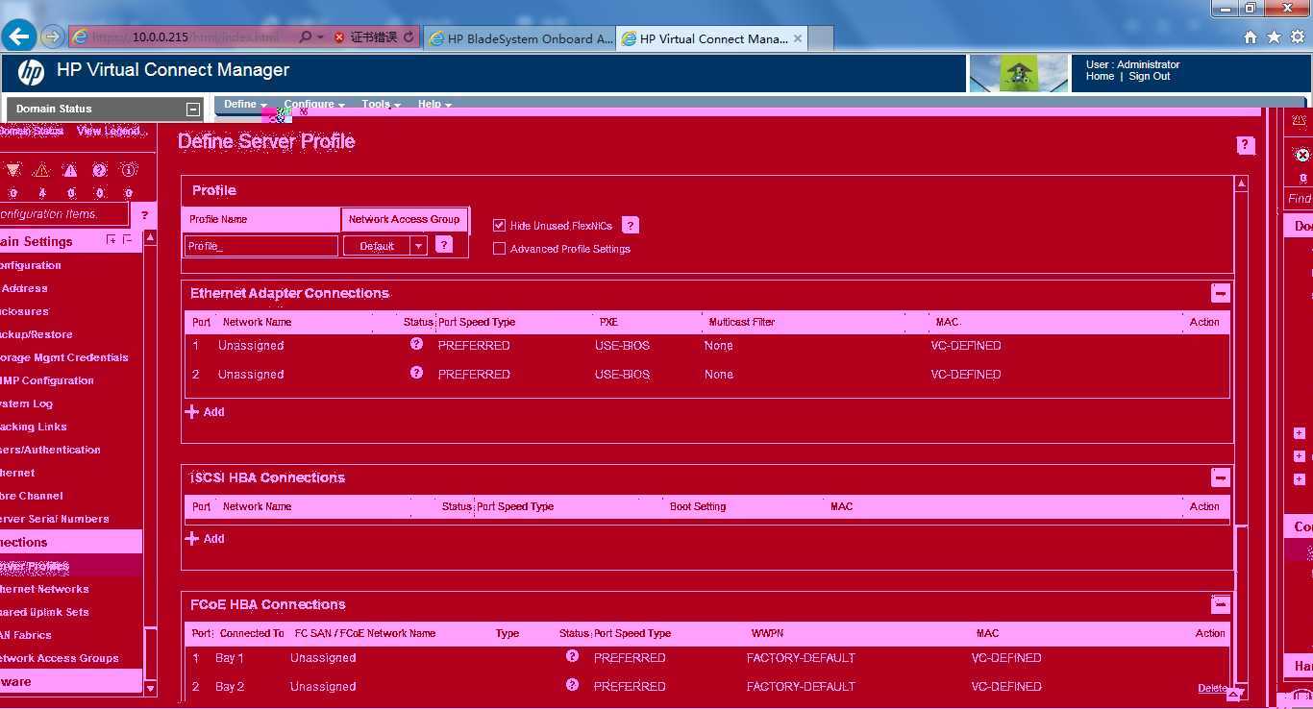Screen dimensions: 1313x709
Task: Switch to HP BladeSystem Onboard tab
Action: tap(519, 38)
